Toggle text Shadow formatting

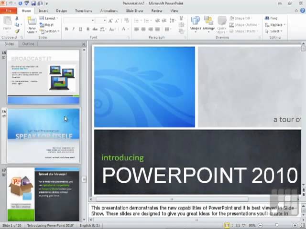[87, 29]
